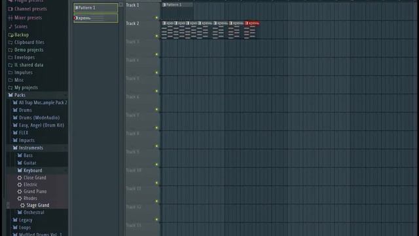
Task: Click the Track 1 header label
Action: click(x=132, y=5)
